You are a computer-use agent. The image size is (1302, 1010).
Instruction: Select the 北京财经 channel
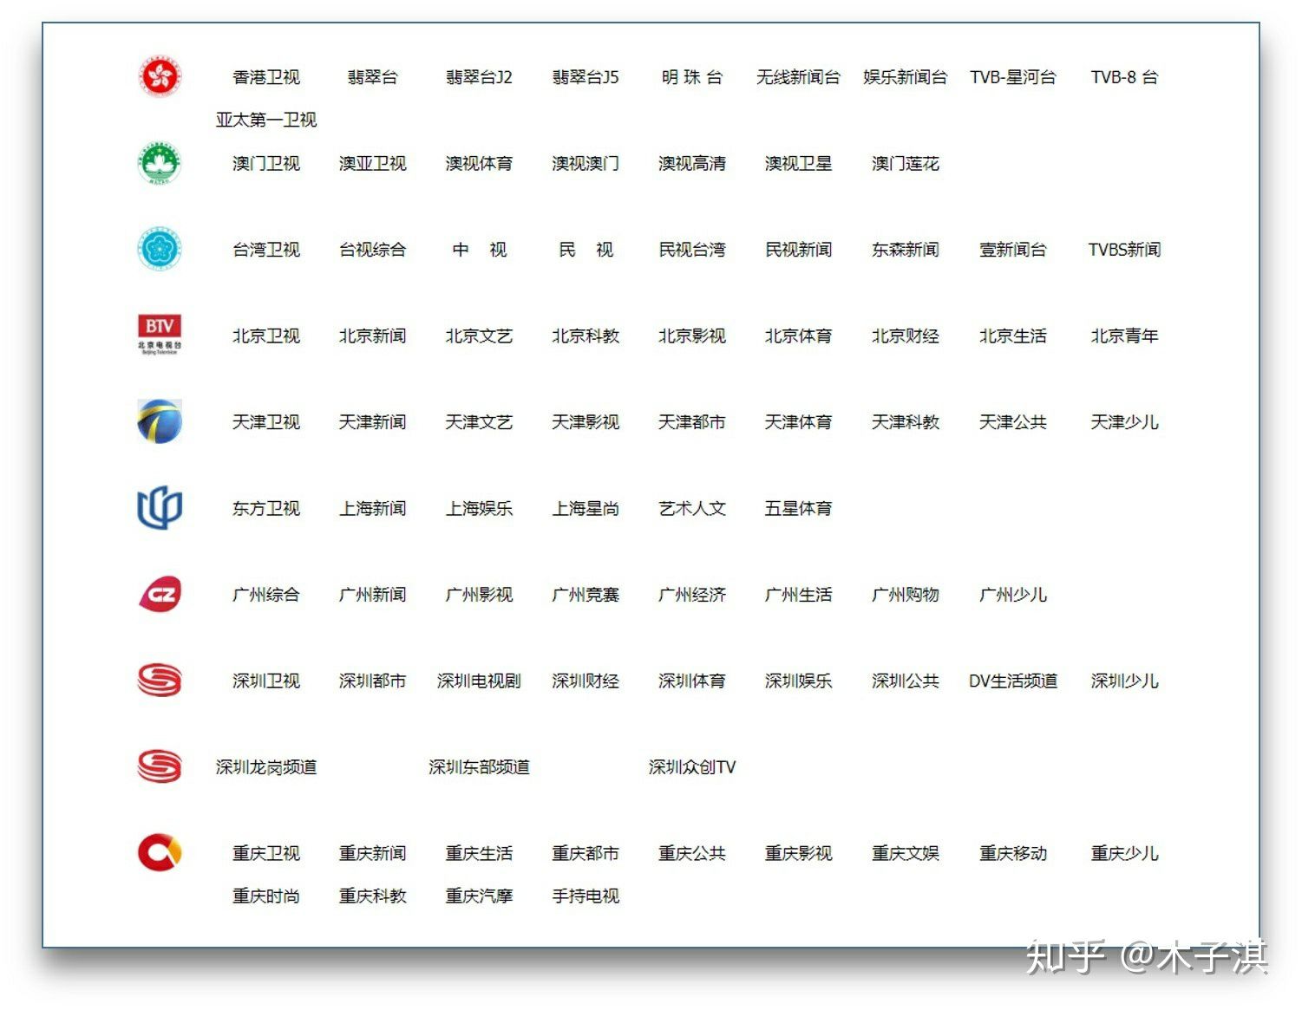[x=906, y=336]
